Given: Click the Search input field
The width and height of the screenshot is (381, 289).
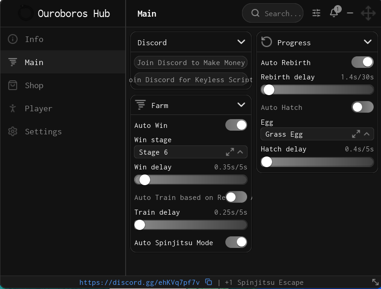Looking at the screenshot, I should pyautogui.click(x=272, y=13).
